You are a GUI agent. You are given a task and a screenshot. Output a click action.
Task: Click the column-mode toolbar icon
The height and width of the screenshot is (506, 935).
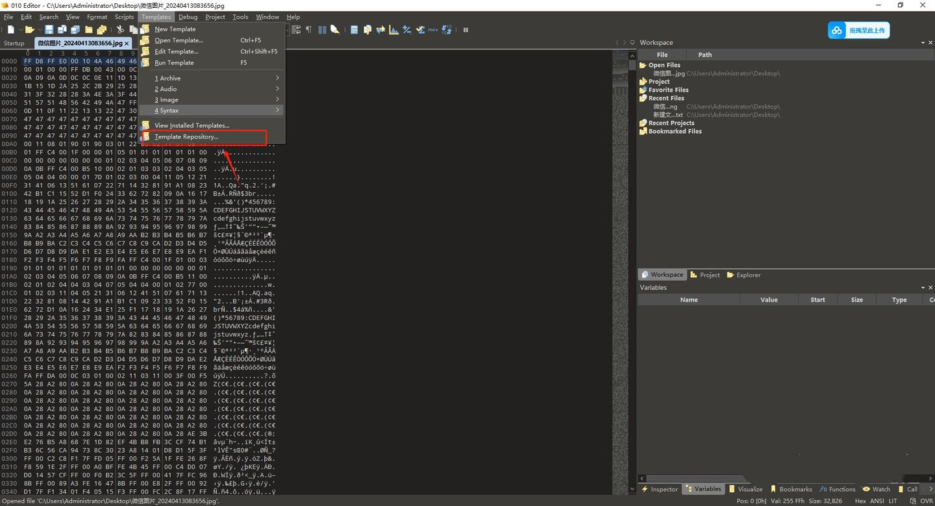coord(322,29)
